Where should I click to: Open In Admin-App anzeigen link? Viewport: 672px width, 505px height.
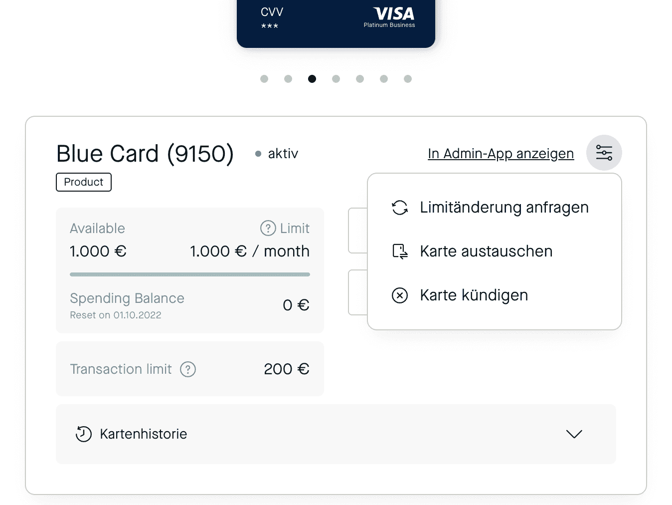point(500,154)
